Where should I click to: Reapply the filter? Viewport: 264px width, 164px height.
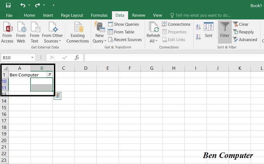point(244,32)
